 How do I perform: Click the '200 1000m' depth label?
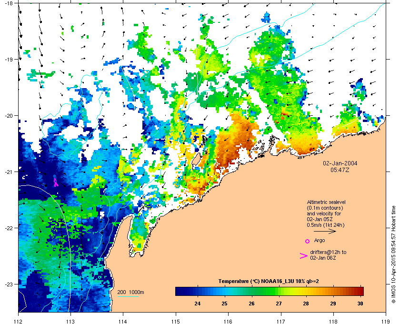(130, 292)
